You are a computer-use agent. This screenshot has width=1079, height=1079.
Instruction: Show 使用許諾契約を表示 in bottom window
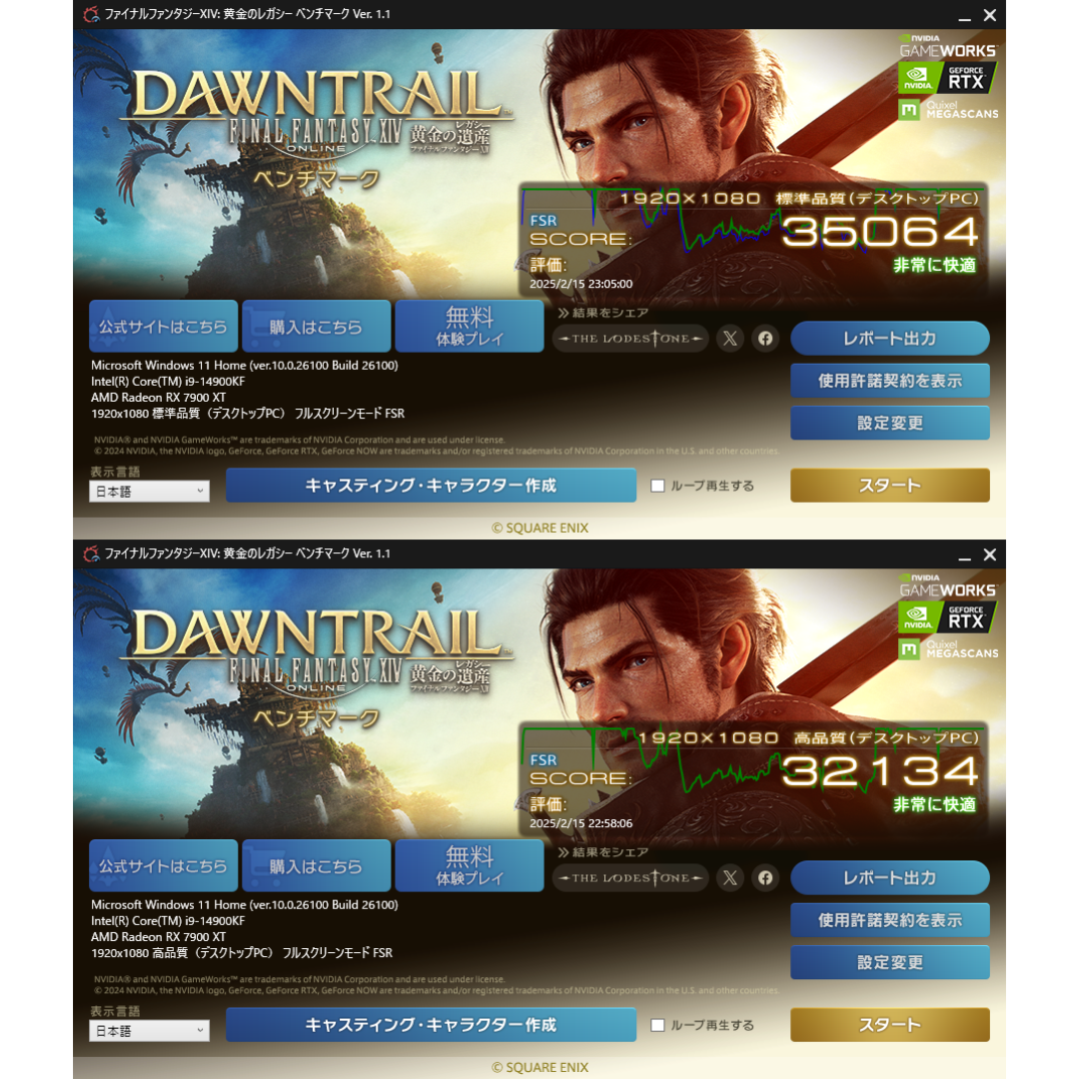pyautogui.click(x=890, y=920)
